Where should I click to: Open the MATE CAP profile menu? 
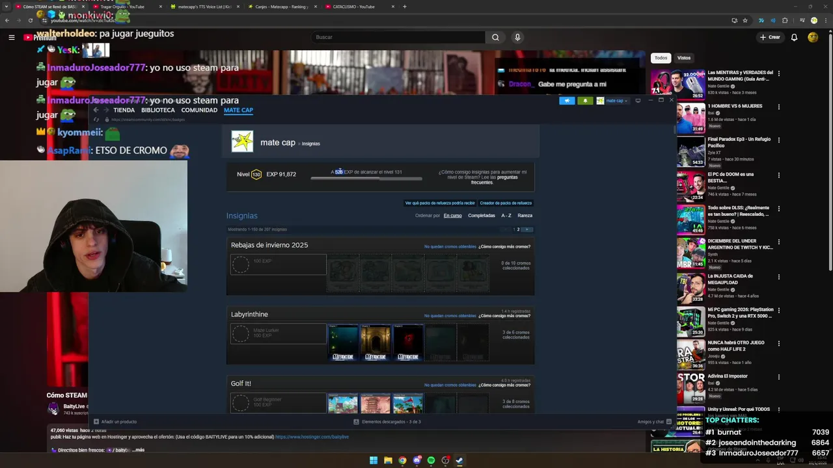[238, 110]
